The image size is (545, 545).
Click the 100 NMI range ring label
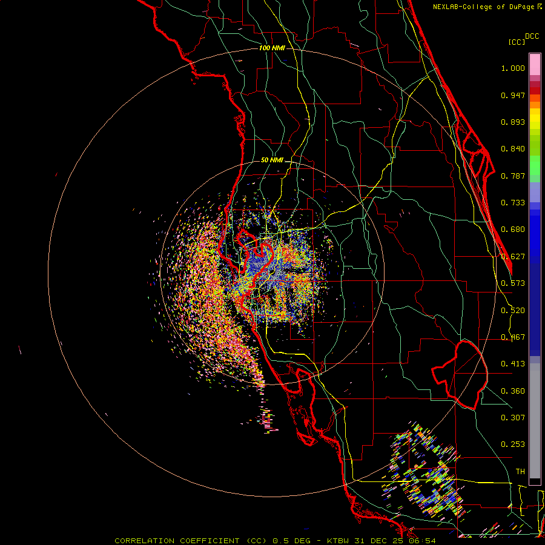tap(272, 48)
